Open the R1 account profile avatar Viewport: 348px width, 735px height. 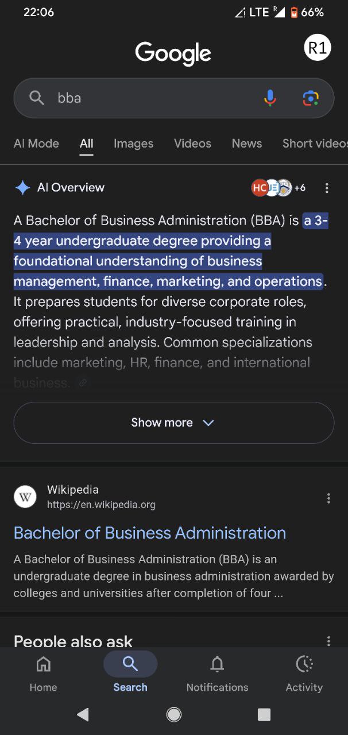click(x=318, y=48)
